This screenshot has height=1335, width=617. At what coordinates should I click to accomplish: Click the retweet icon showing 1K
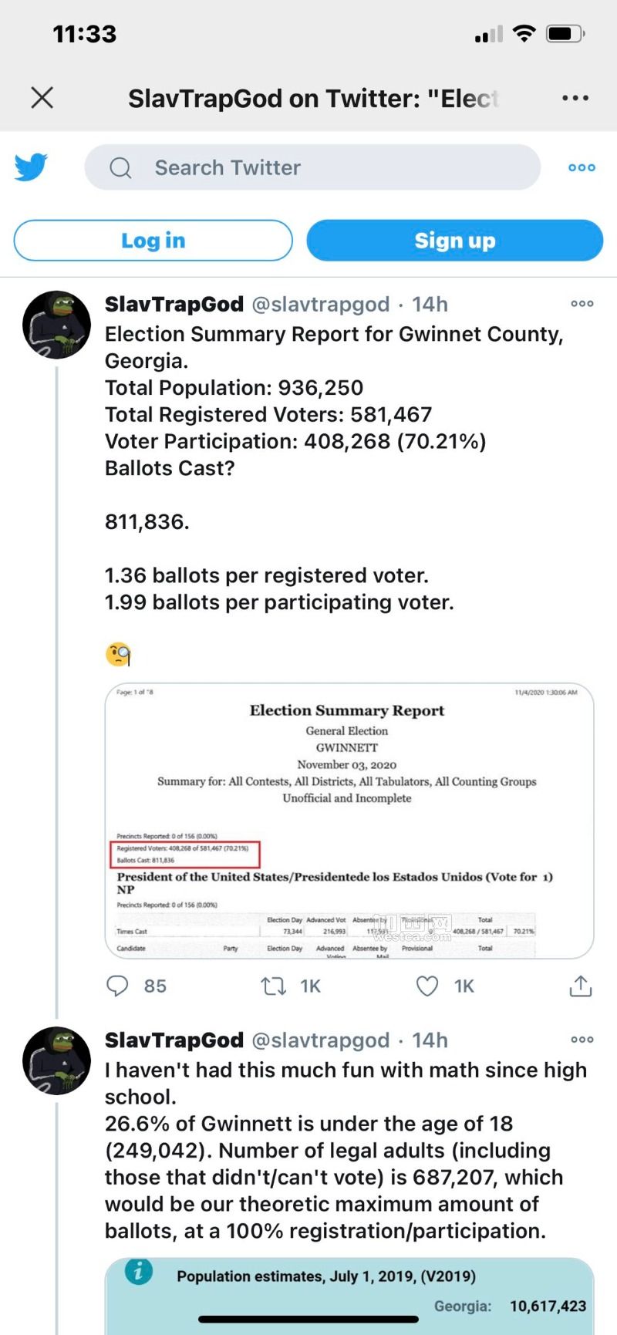click(274, 986)
